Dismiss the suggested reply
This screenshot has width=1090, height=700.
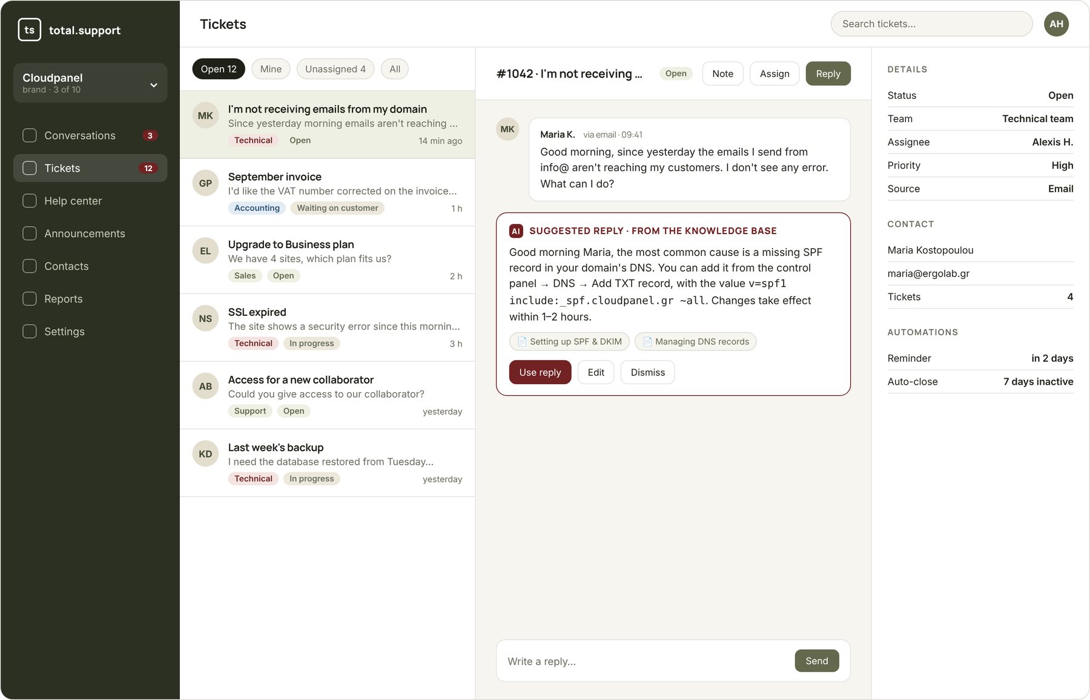coord(648,373)
